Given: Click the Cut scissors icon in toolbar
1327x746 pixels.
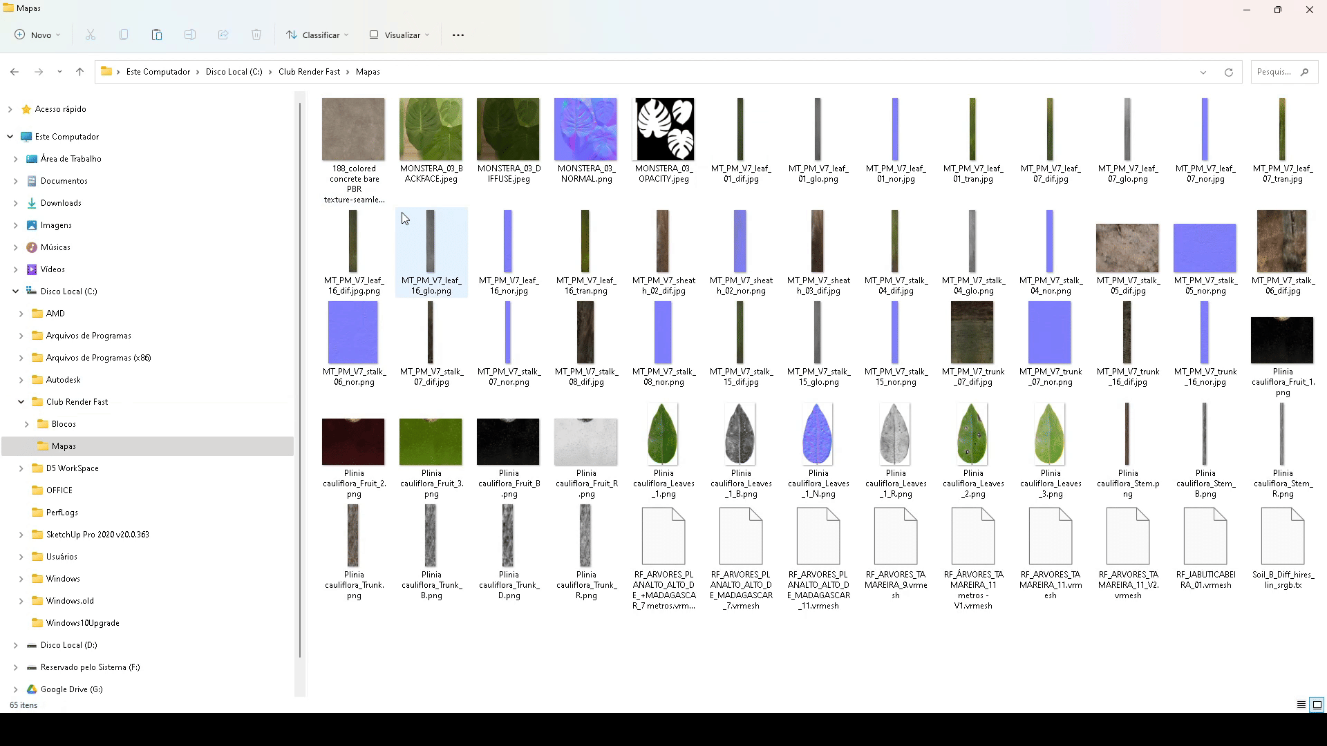Looking at the screenshot, I should [x=91, y=35].
